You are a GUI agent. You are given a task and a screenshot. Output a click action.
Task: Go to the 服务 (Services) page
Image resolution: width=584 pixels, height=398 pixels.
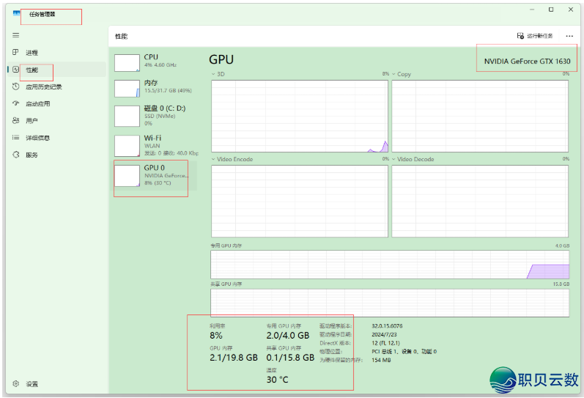(32, 155)
